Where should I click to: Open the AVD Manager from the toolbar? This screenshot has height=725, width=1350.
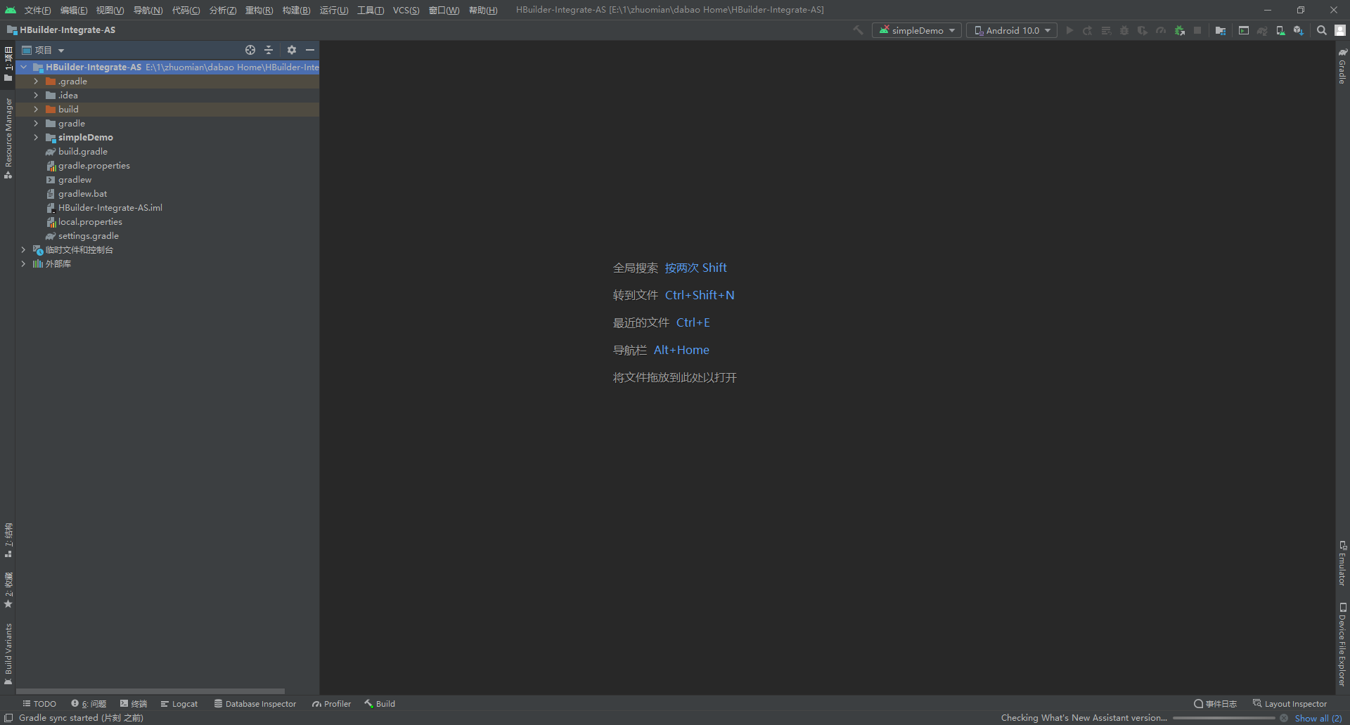tap(1280, 30)
